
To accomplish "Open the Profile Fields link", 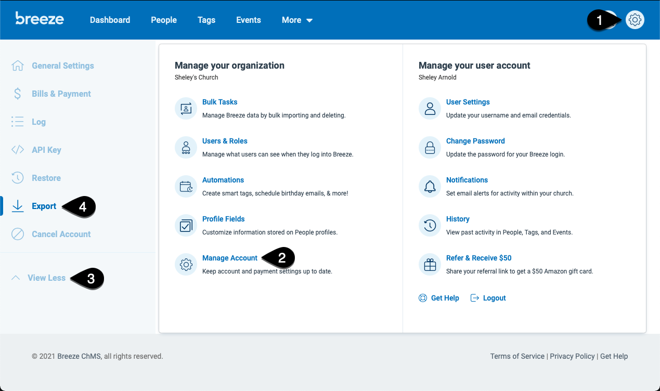I will (224, 219).
